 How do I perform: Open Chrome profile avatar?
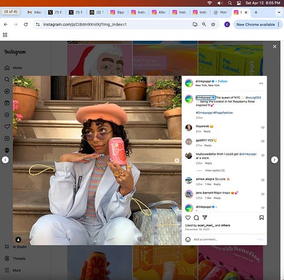click(227, 25)
